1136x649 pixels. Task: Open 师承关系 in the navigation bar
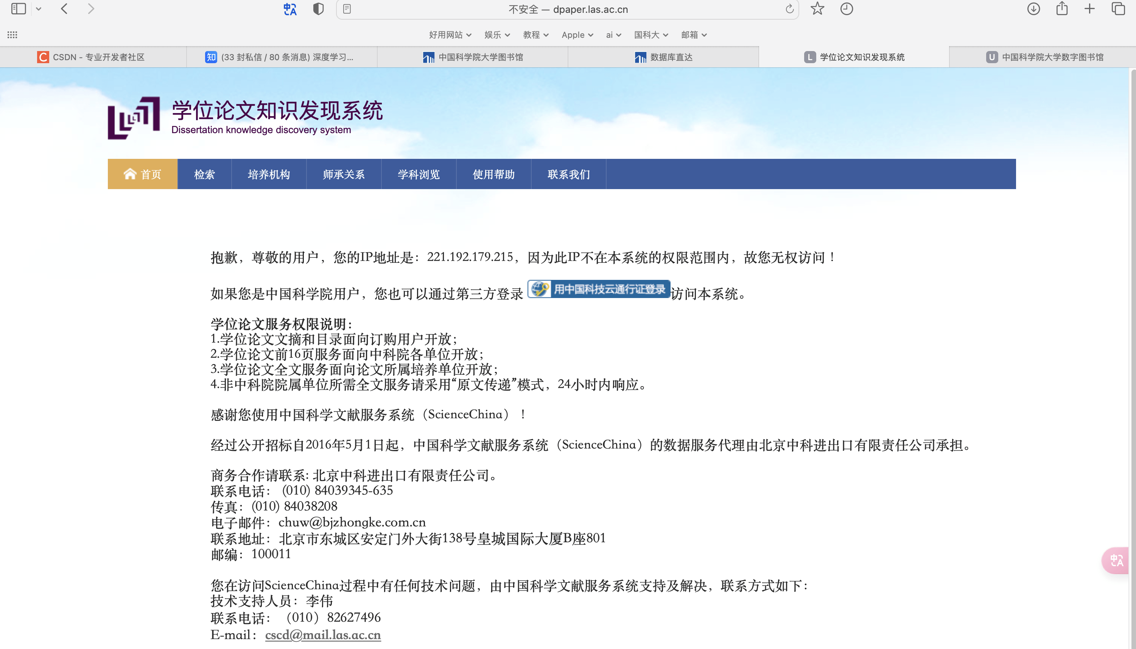(x=344, y=174)
